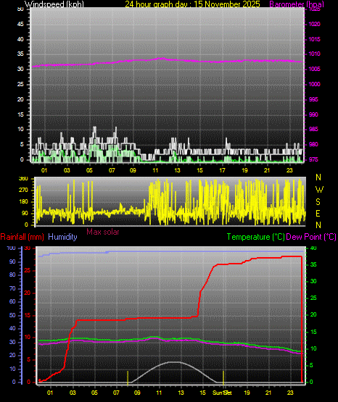The width and height of the screenshot is (338, 402).
Task: Click the 1000 barometer axis value
Action: point(314,84)
